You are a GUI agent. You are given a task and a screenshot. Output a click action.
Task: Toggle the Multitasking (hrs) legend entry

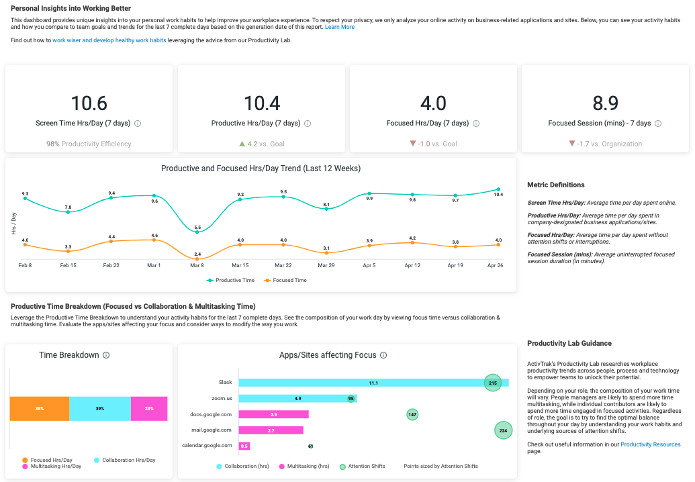[304, 466]
